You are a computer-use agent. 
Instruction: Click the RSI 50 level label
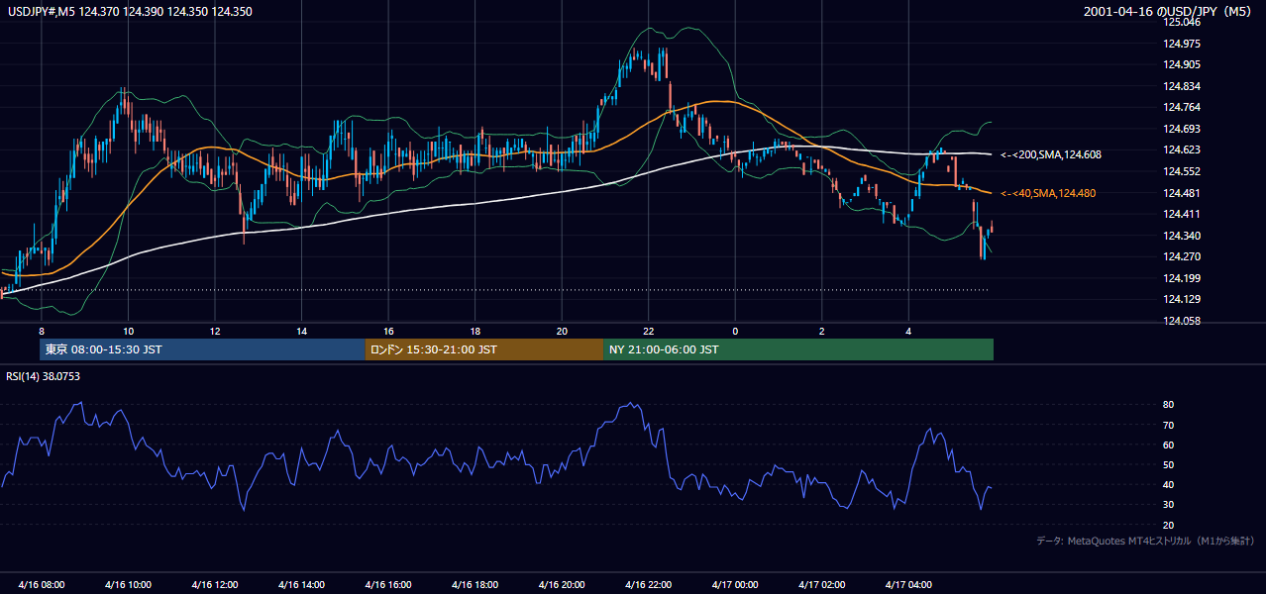(x=1169, y=464)
